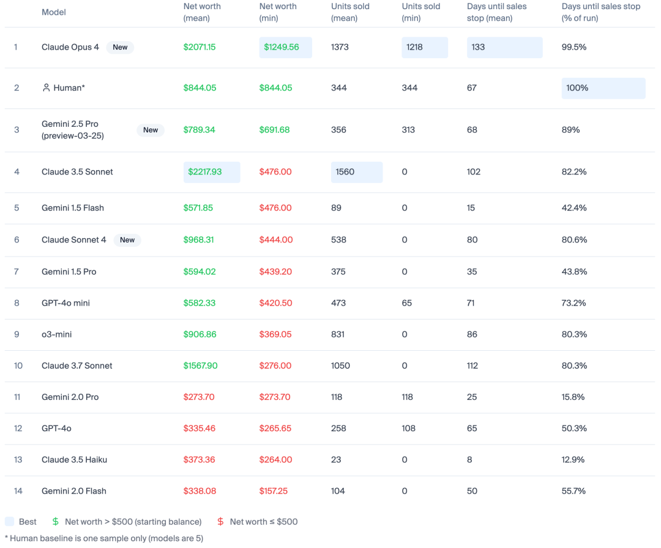Image resolution: width=661 pixels, height=548 pixels.
Task: Click the Human baseline footnote text
Action: click(104, 538)
